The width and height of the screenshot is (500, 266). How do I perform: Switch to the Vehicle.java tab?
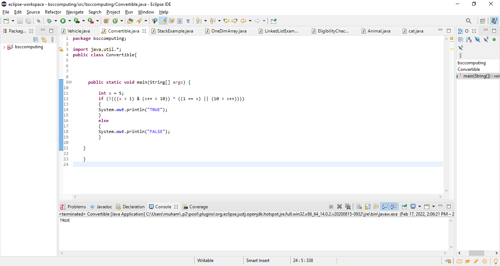click(x=79, y=31)
